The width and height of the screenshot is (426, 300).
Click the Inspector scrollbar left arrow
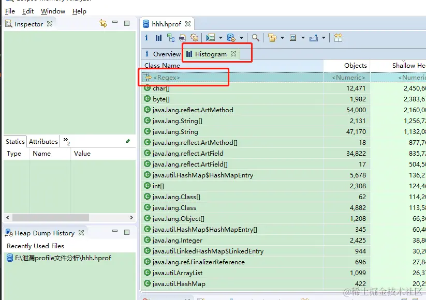point(8,217)
